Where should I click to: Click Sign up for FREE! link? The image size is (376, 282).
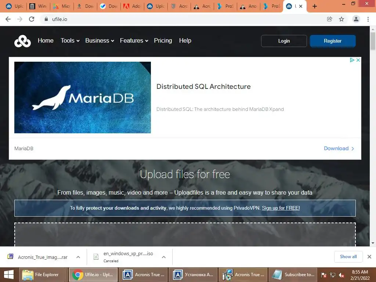281,208
